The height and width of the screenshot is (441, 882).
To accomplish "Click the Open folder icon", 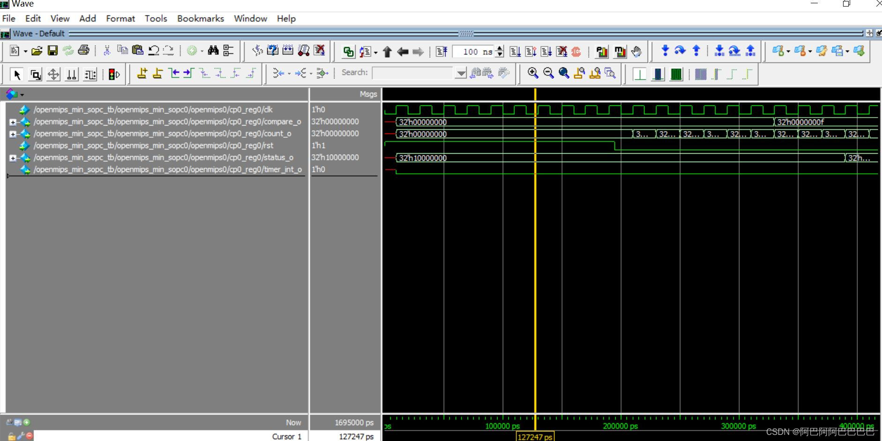I will tap(37, 51).
